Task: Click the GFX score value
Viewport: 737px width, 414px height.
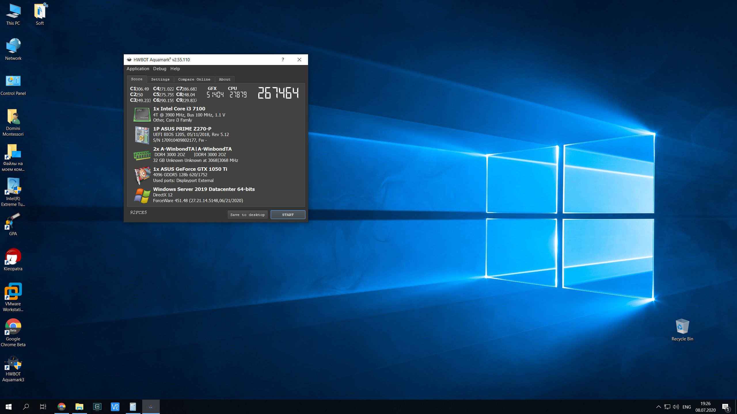Action: tap(215, 95)
